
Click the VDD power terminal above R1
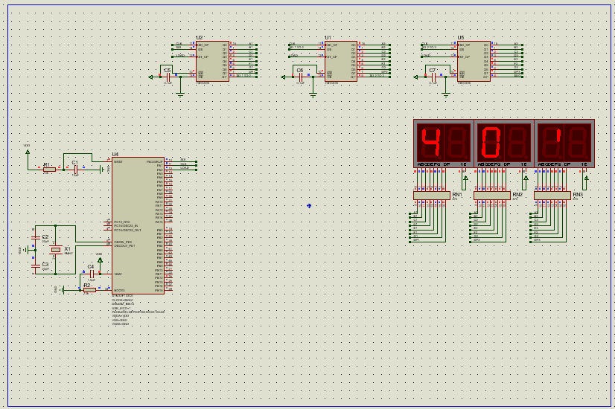(28, 151)
